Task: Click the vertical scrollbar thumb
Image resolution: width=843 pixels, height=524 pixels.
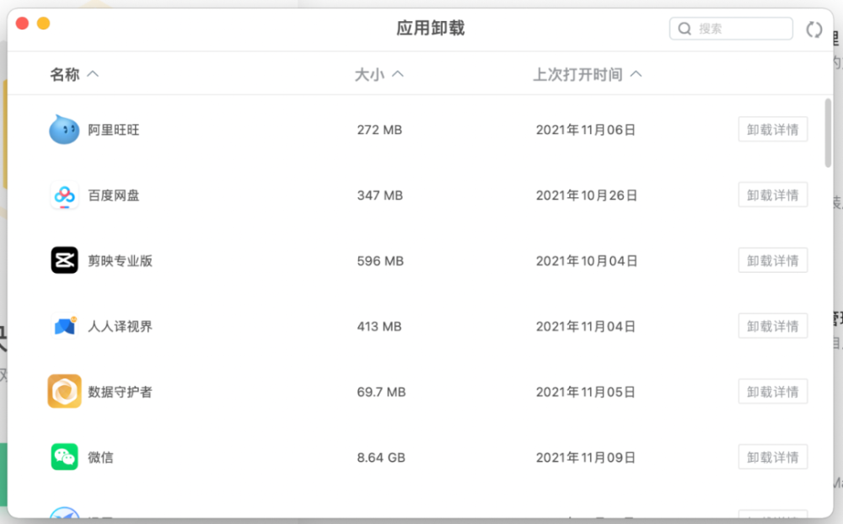Action: pos(828,133)
